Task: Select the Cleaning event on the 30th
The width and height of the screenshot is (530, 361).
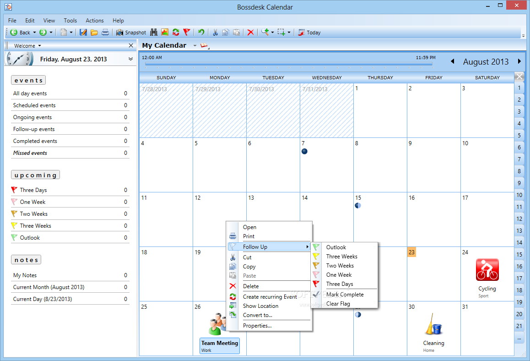Action: tap(434, 333)
